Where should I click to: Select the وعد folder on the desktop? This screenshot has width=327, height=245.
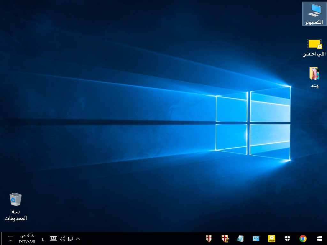[x=314, y=78]
